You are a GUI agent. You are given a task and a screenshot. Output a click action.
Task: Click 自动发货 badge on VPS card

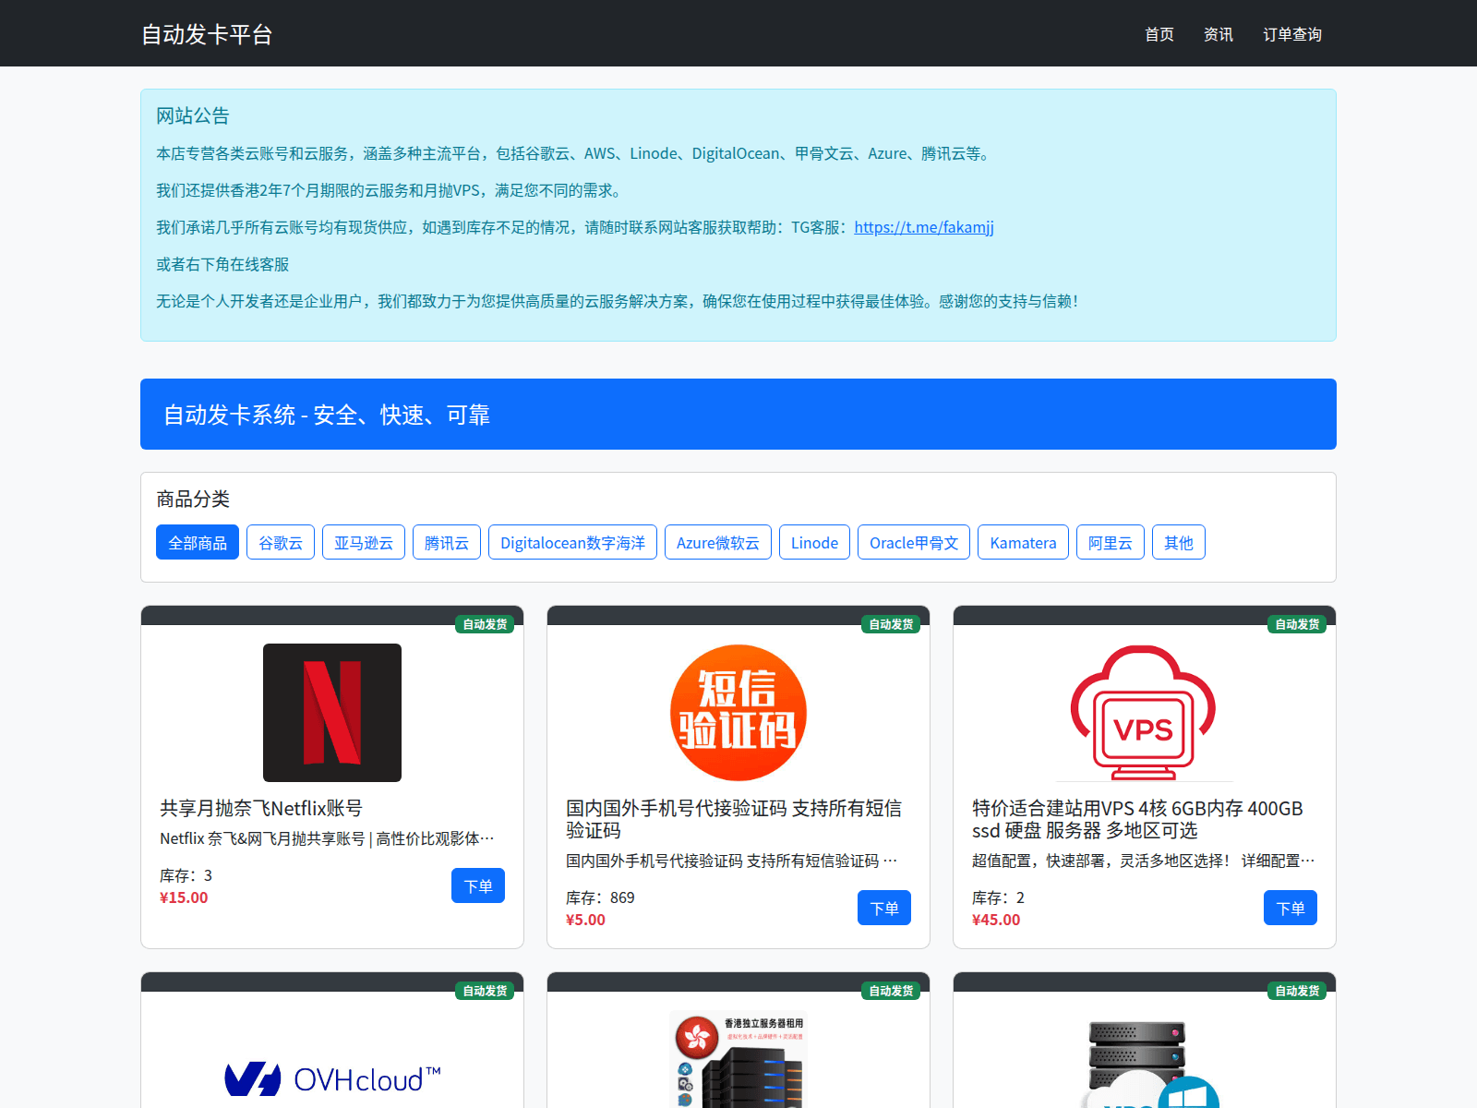(1297, 624)
